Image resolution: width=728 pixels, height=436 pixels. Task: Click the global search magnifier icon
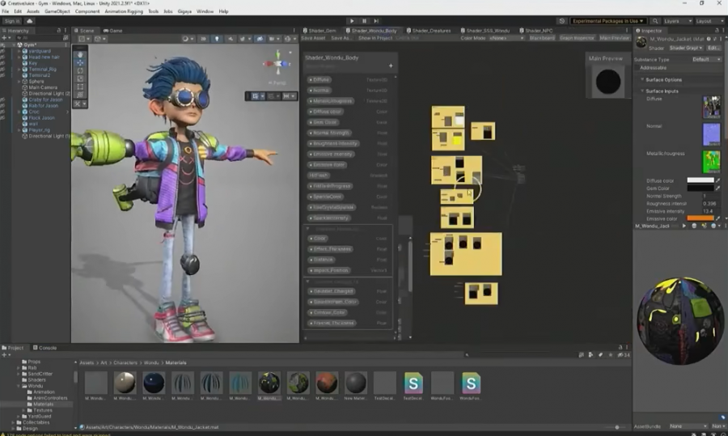655,21
